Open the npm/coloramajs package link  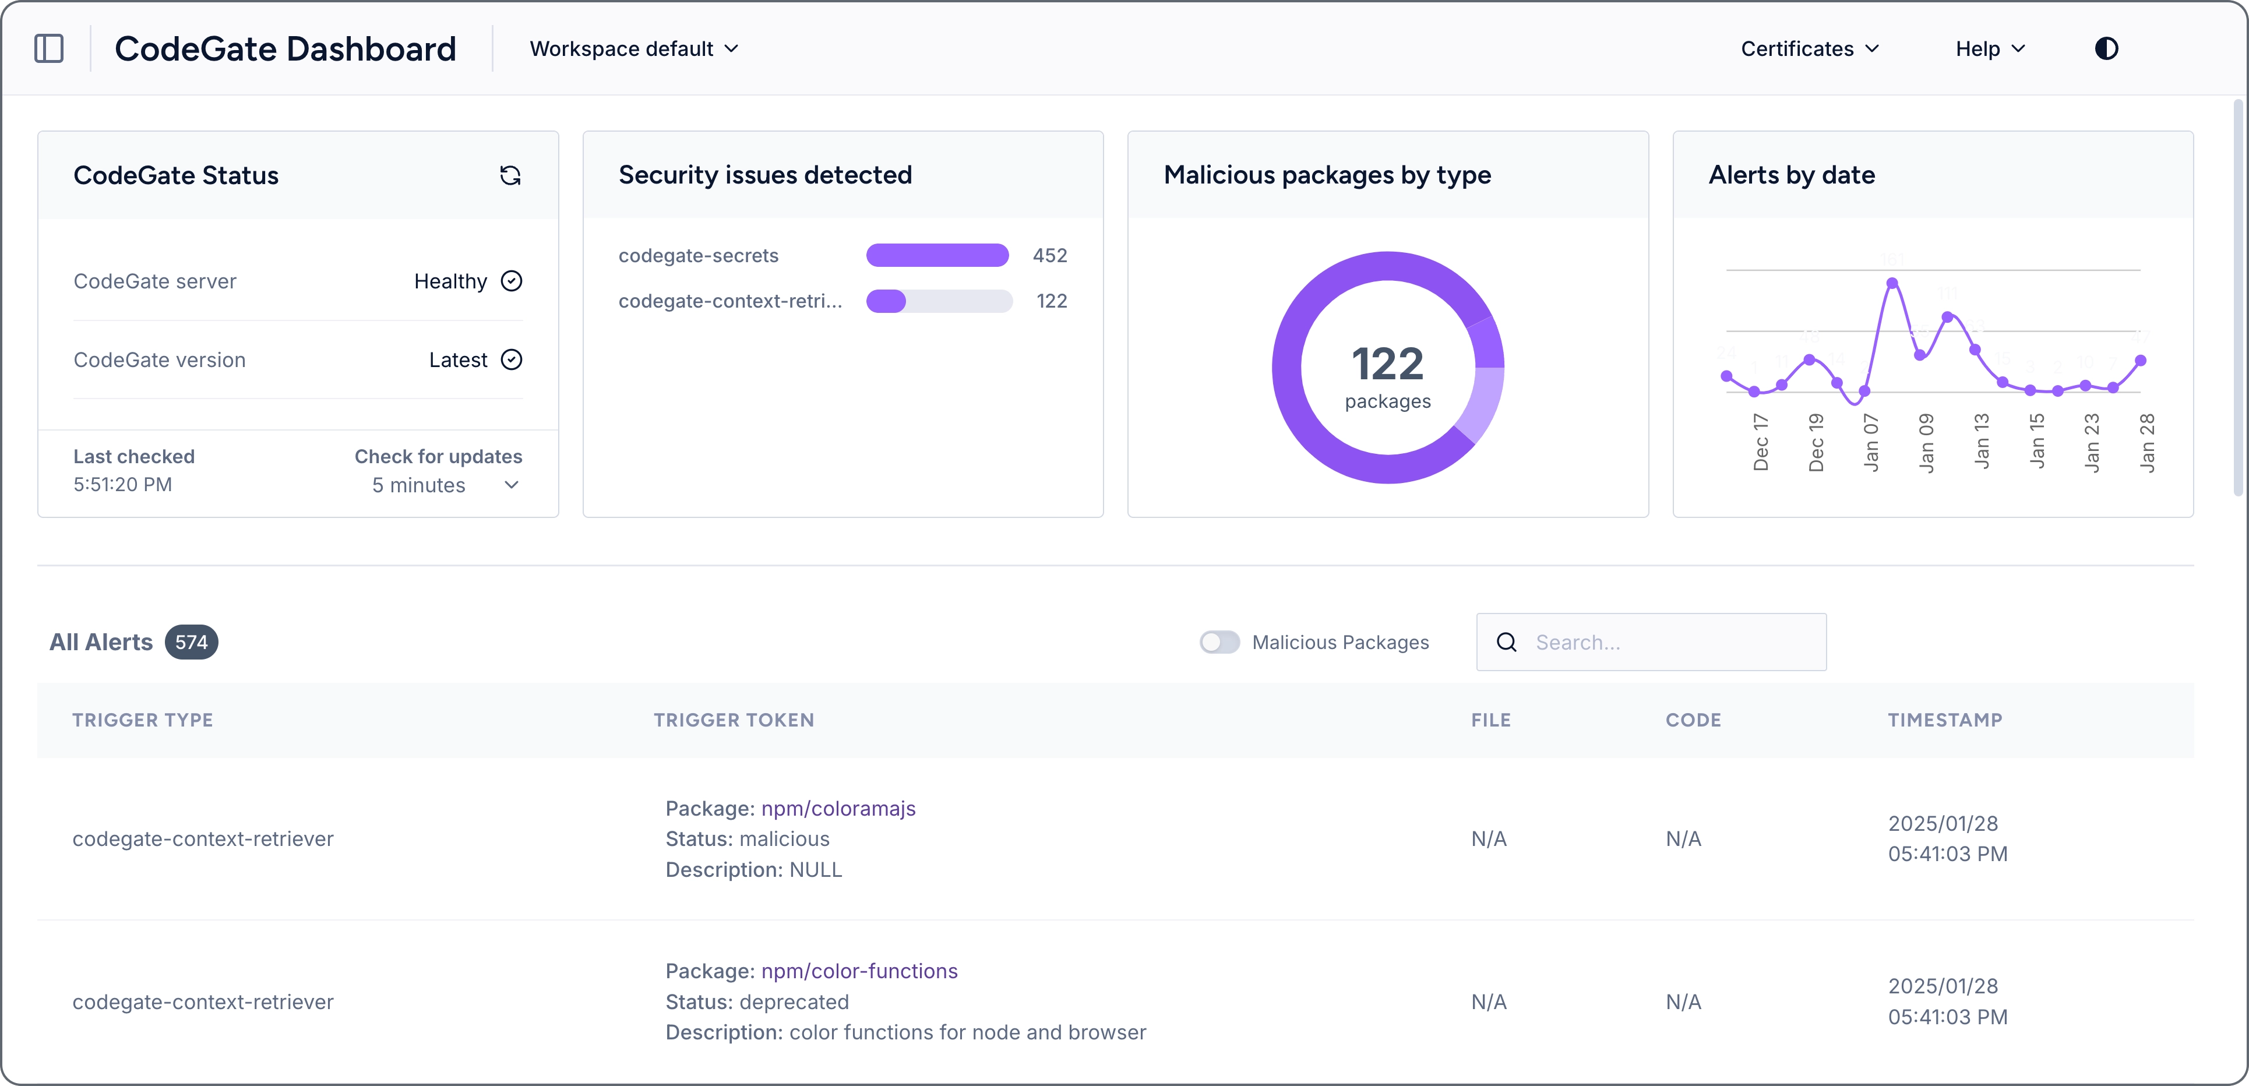[x=838, y=809]
